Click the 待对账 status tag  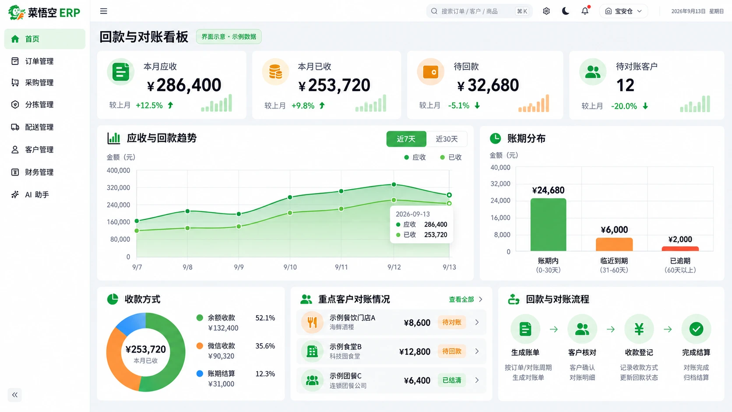pyautogui.click(x=452, y=322)
